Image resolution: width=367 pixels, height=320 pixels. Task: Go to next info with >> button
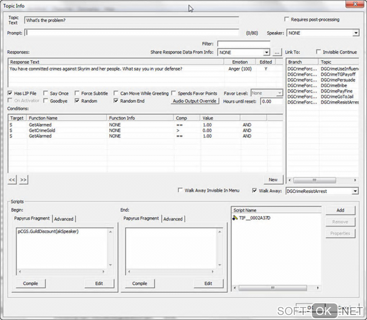(23, 180)
